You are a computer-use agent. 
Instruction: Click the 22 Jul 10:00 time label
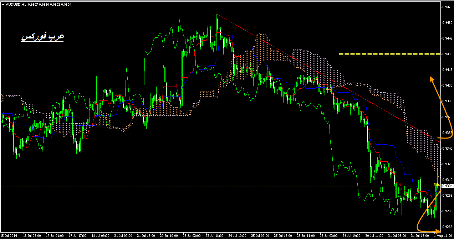pos(169,235)
